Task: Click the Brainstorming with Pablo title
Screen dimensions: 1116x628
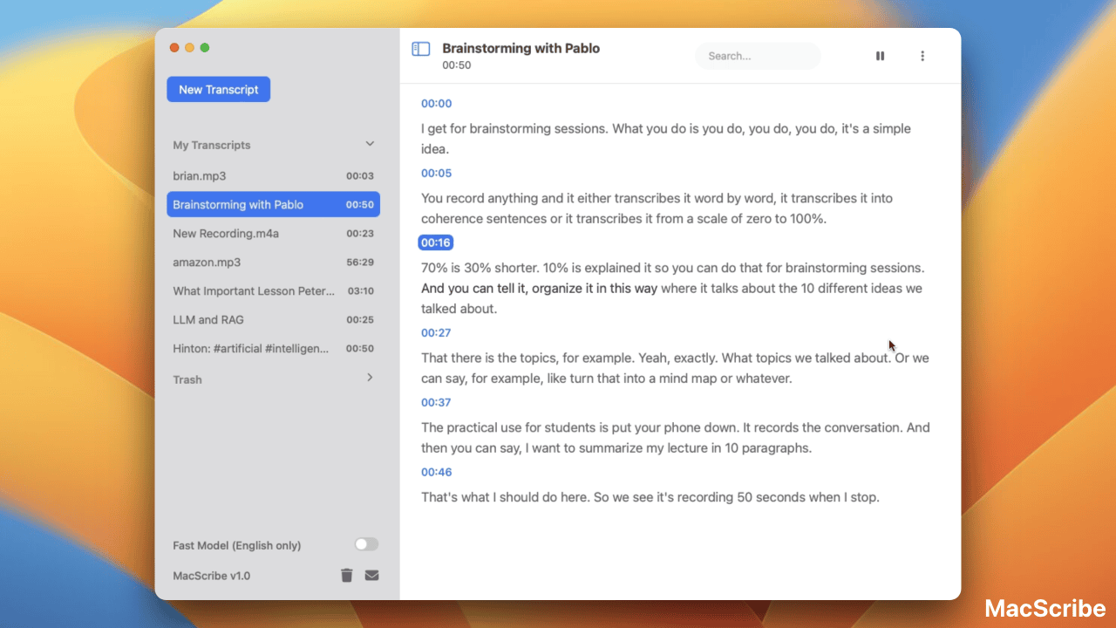Action: (x=521, y=48)
